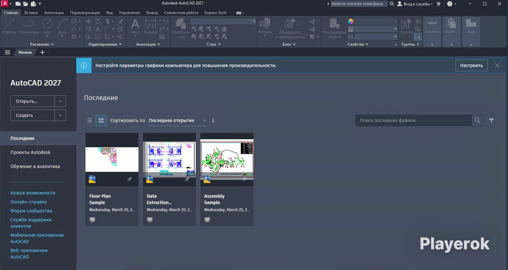Click the New drawing icon in quick access toolbar
The width and height of the screenshot is (508, 270).
coord(18,4)
